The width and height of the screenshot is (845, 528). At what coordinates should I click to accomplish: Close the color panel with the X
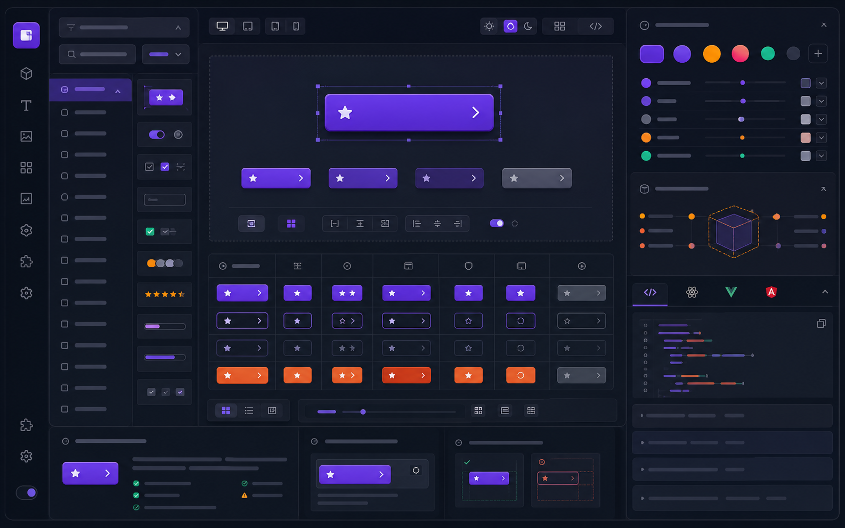click(x=824, y=25)
